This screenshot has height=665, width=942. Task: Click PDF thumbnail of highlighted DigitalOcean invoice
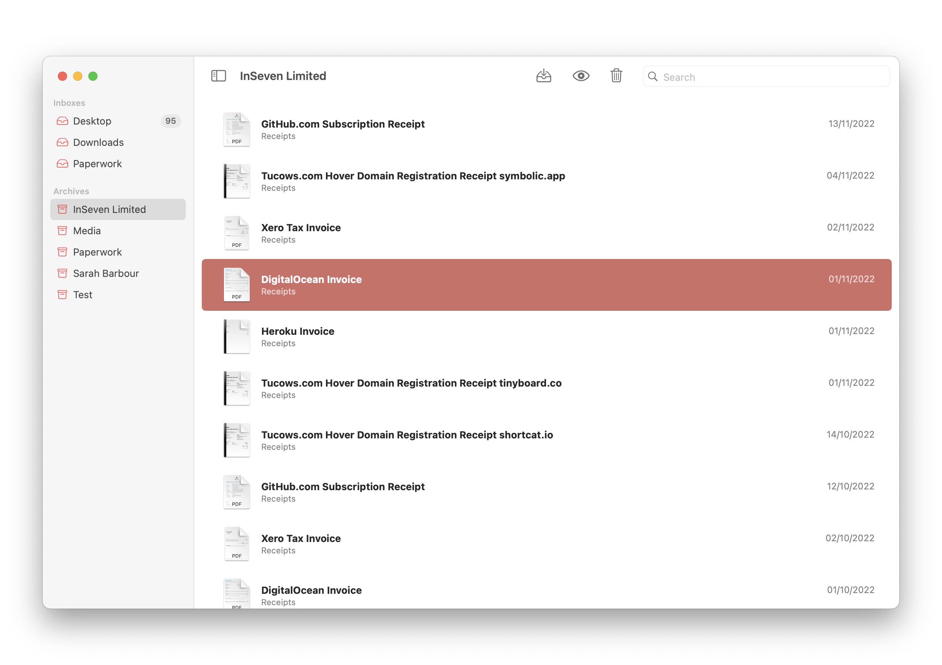(237, 285)
